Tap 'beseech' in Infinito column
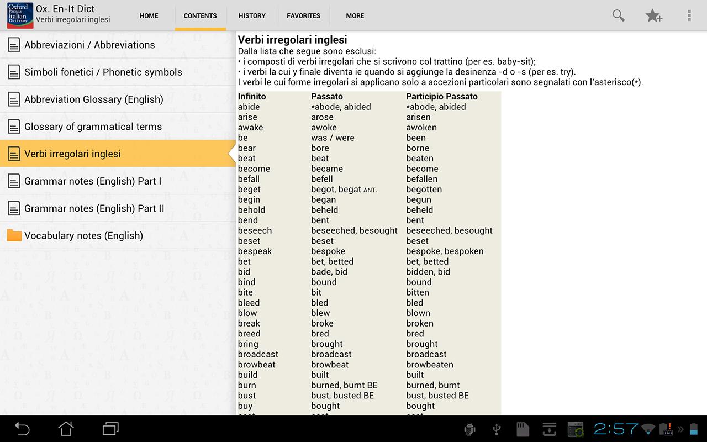The image size is (707, 442). pyautogui.click(x=255, y=230)
